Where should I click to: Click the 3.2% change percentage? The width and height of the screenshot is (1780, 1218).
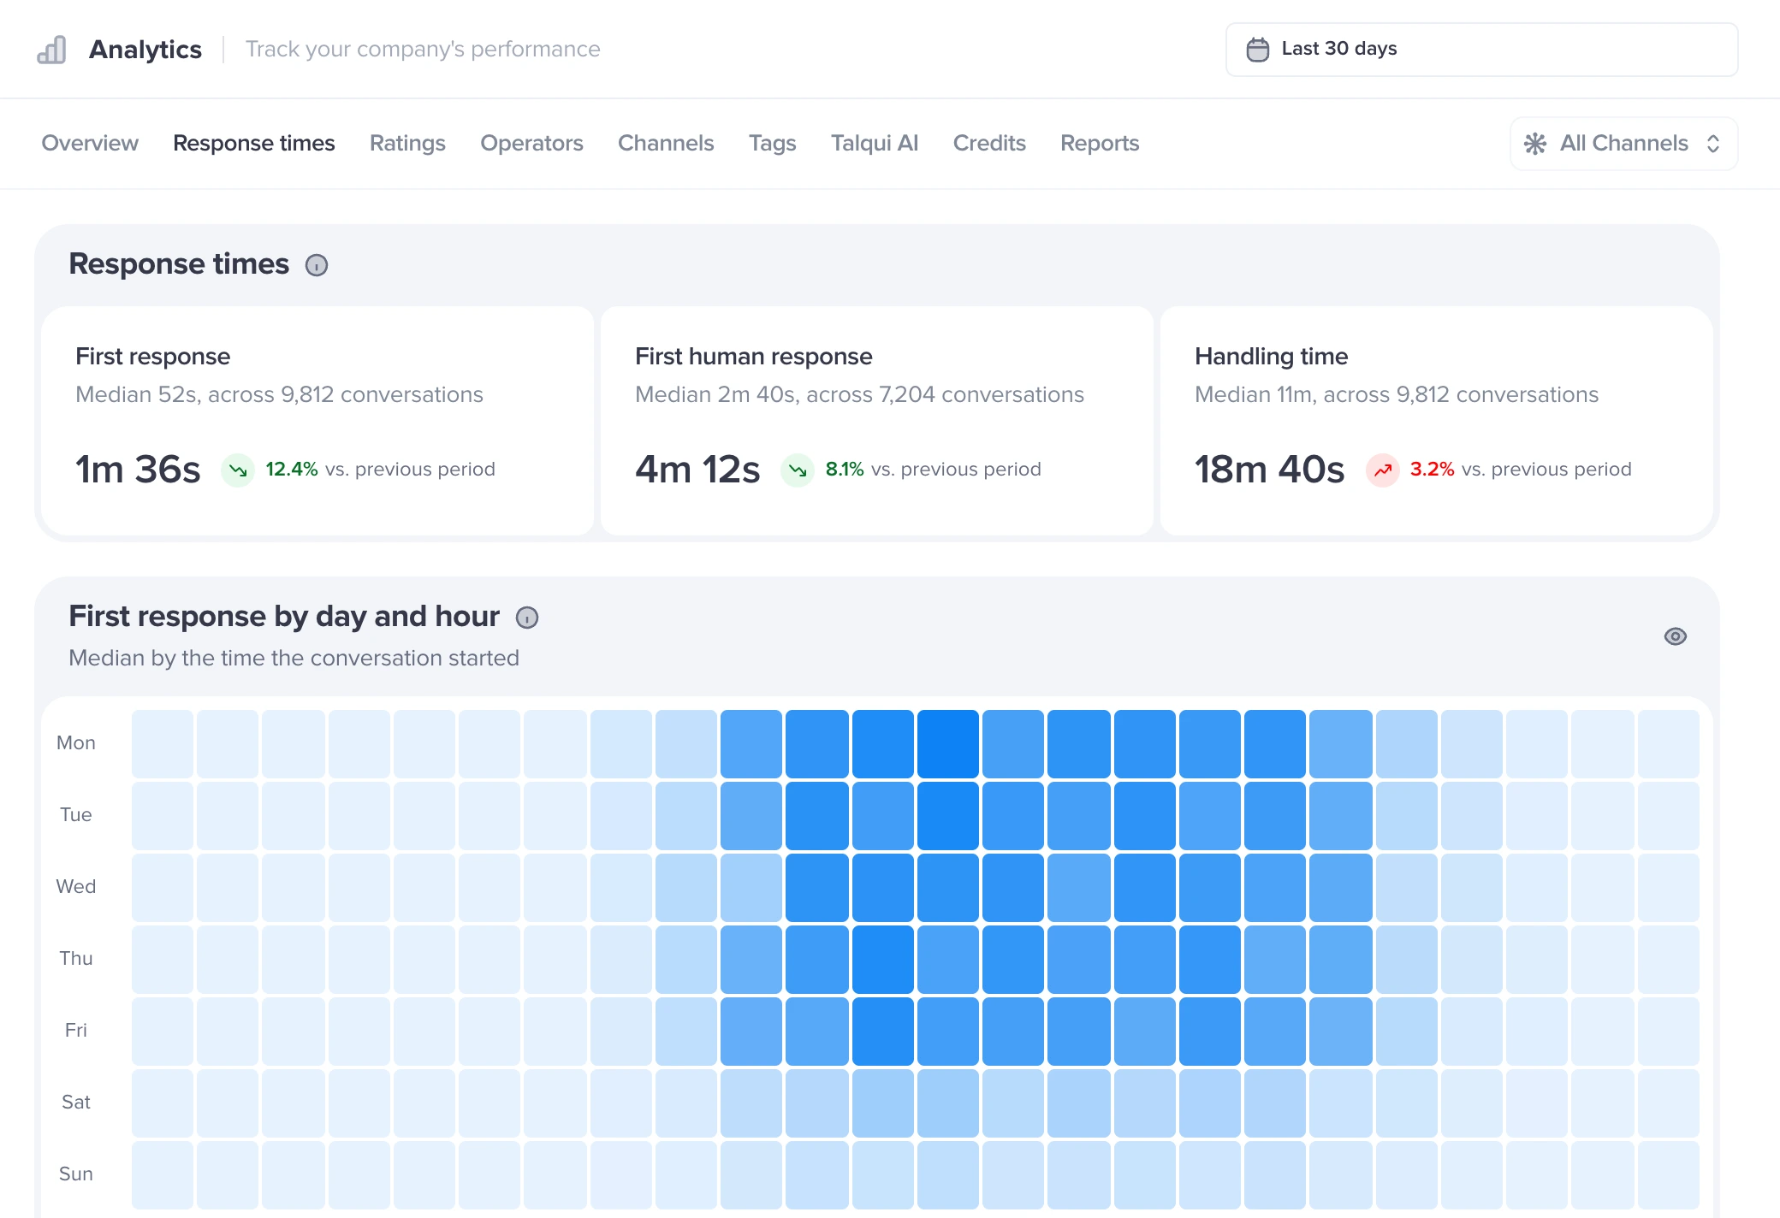pyautogui.click(x=1433, y=470)
